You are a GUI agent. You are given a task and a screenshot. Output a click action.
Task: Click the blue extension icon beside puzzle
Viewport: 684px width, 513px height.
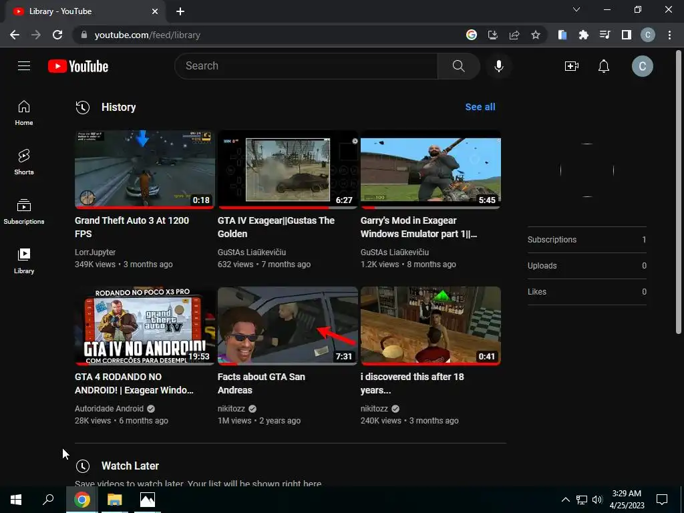pyautogui.click(x=562, y=35)
